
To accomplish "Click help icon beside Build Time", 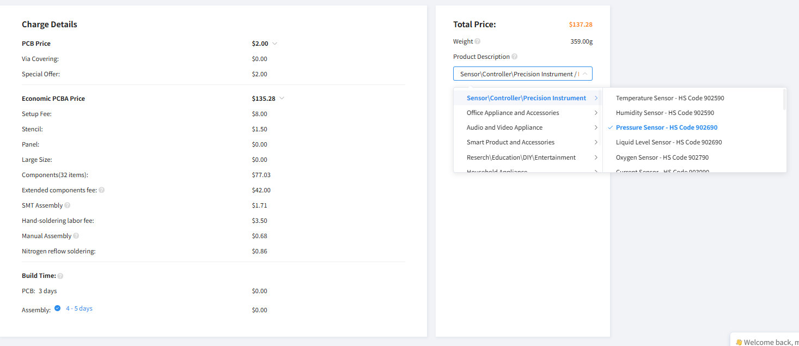I will tap(60, 276).
